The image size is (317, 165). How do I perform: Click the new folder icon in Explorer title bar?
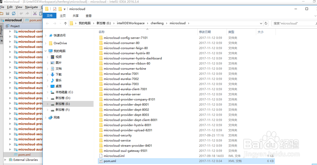[60, 9]
